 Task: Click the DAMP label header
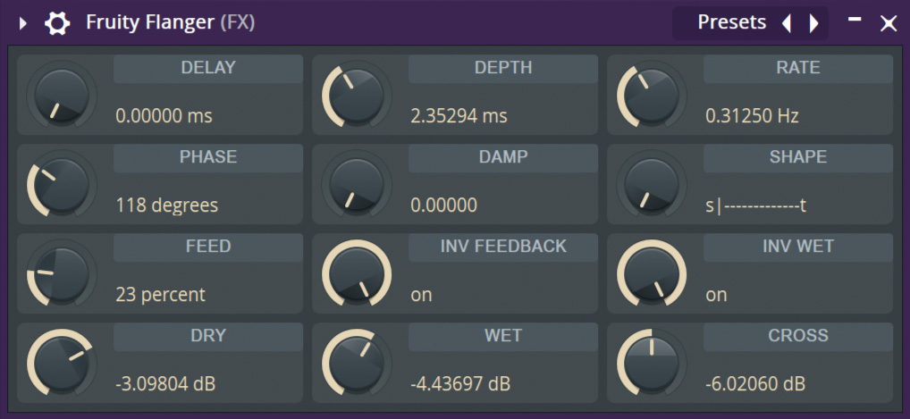pos(502,158)
